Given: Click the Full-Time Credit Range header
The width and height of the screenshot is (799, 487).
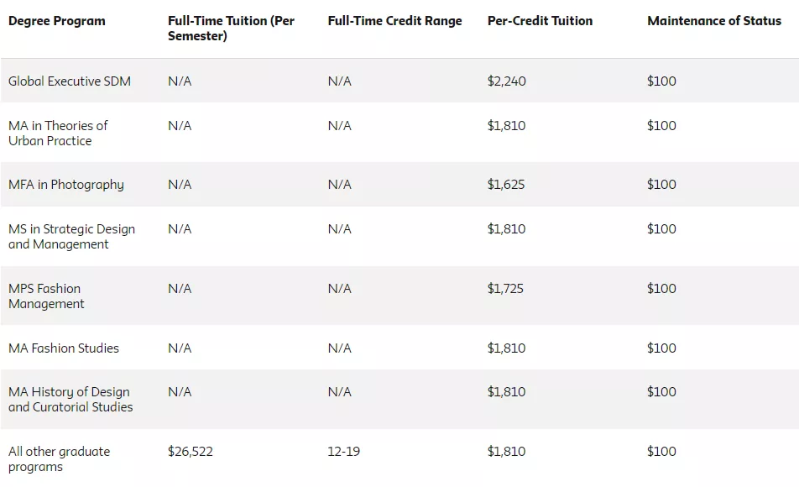Looking at the screenshot, I should tap(394, 21).
